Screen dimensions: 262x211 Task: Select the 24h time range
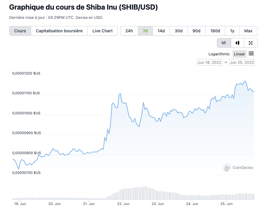129,31
